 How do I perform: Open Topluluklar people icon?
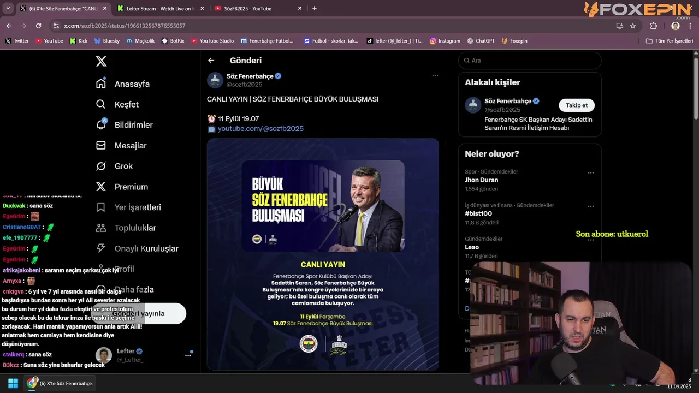point(101,228)
